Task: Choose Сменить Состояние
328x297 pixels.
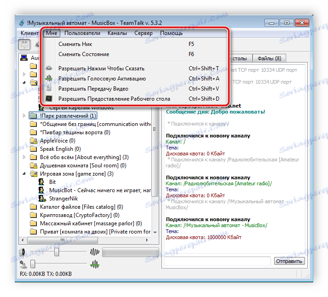Action: click(135, 54)
